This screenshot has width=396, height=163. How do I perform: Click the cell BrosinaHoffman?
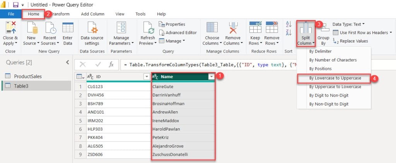pyautogui.click(x=183, y=104)
